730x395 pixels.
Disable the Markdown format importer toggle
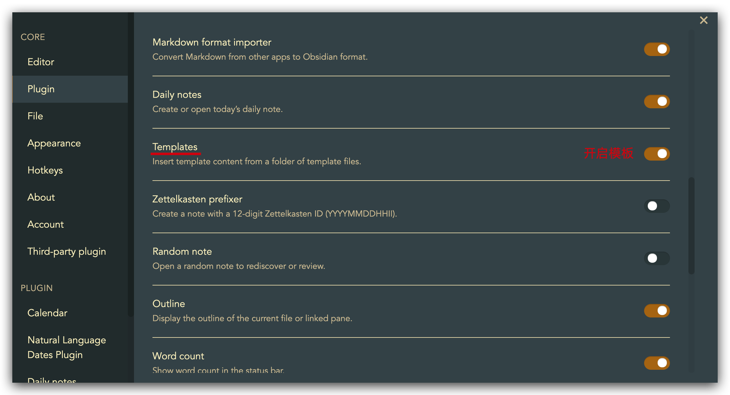pyautogui.click(x=657, y=49)
